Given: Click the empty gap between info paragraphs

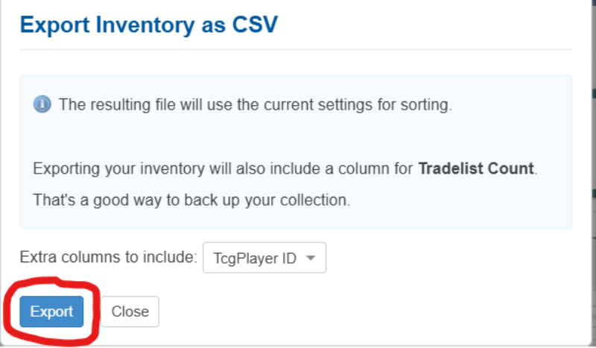Looking at the screenshot, I should [298, 136].
